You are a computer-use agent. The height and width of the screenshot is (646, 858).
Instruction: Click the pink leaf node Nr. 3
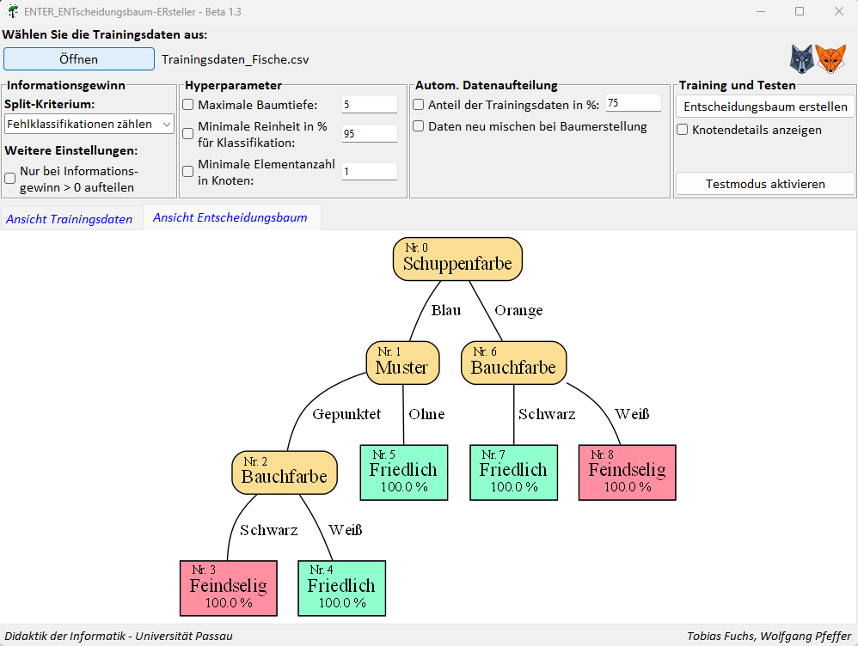pyautogui.click(x=228, y=588)
